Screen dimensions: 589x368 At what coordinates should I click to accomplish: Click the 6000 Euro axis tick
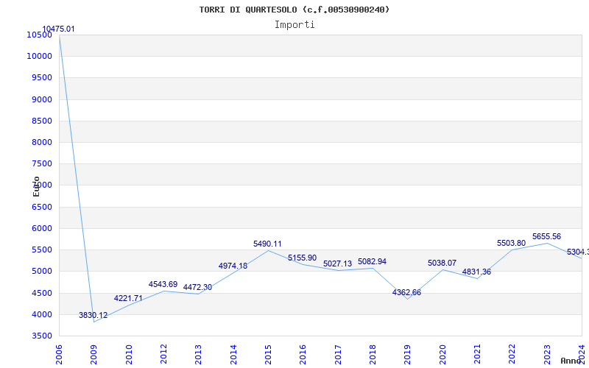(42, 228)
